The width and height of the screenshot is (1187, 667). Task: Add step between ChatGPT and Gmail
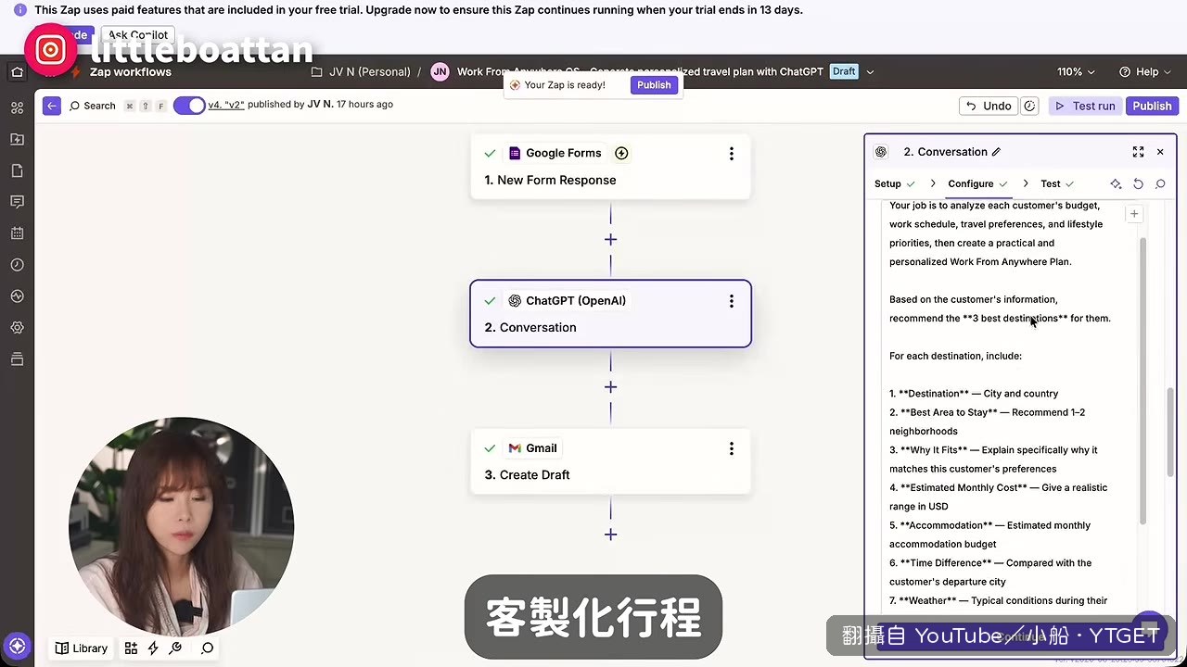click(x=610, y=386)
